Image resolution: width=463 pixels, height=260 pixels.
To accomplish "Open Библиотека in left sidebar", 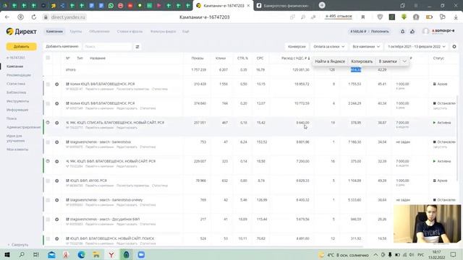I will [16, 92].
